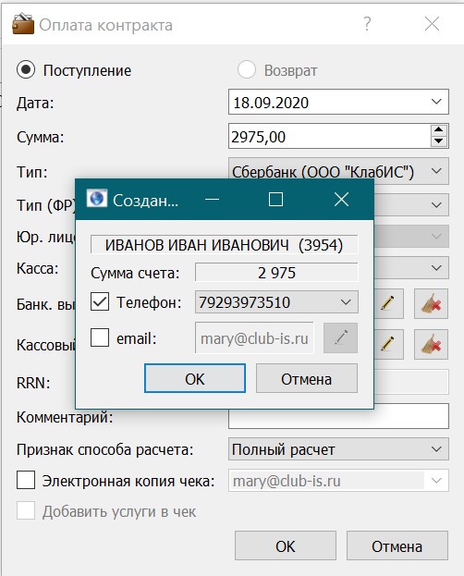This screenshot has width=464, height=576.
Task: Enable the email checkbox in the dialog
Action: tap(100, 337)
